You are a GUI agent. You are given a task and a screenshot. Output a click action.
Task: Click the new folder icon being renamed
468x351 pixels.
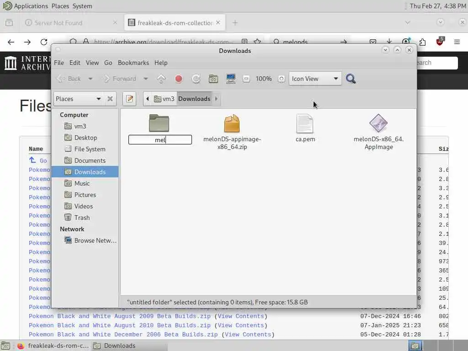(159, 123)
